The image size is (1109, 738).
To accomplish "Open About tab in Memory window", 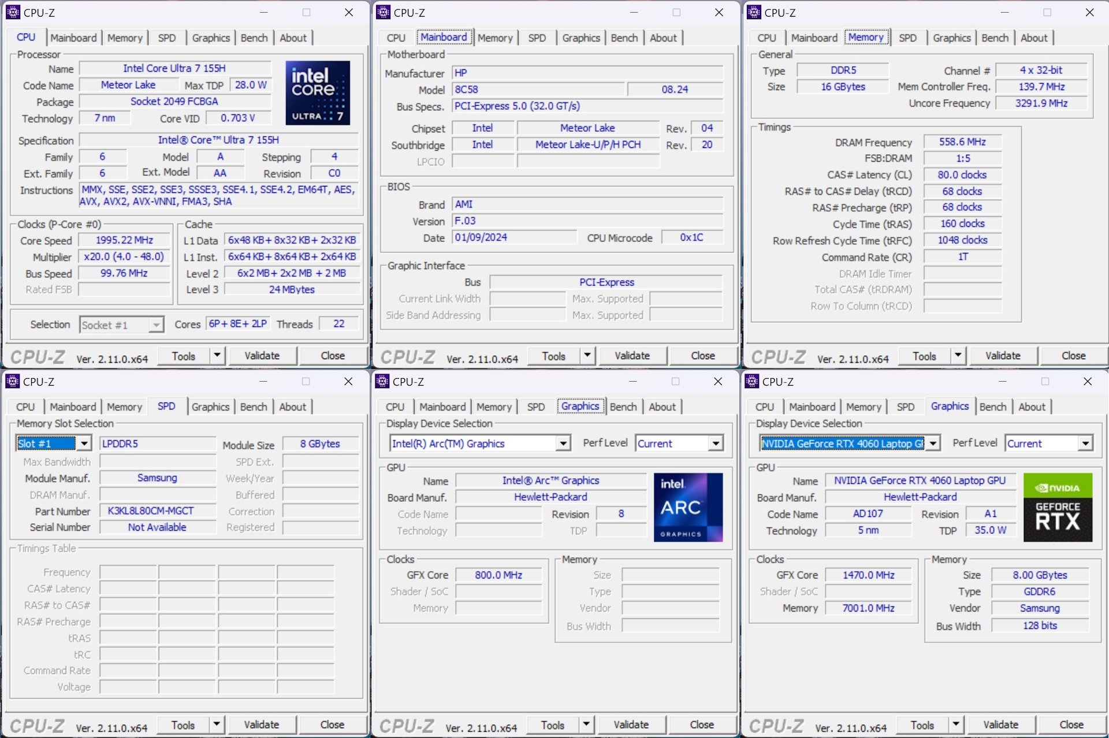I will (x=1033, y=38).
